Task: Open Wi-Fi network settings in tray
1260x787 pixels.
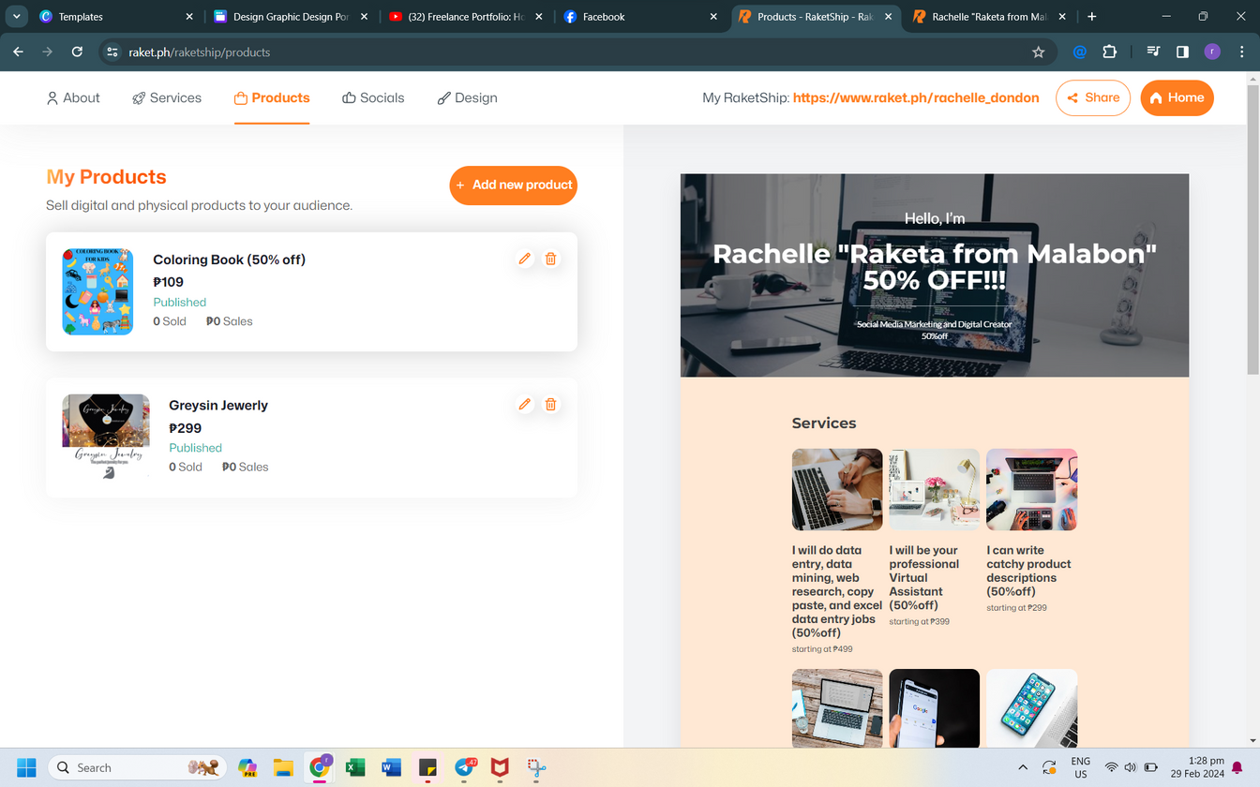Action: pyautogui.click(x=1112, y=767)
